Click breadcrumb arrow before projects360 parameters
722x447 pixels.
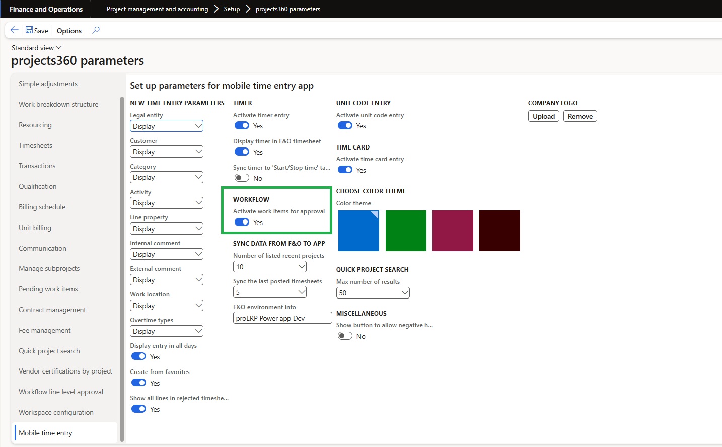click(248, 9)
